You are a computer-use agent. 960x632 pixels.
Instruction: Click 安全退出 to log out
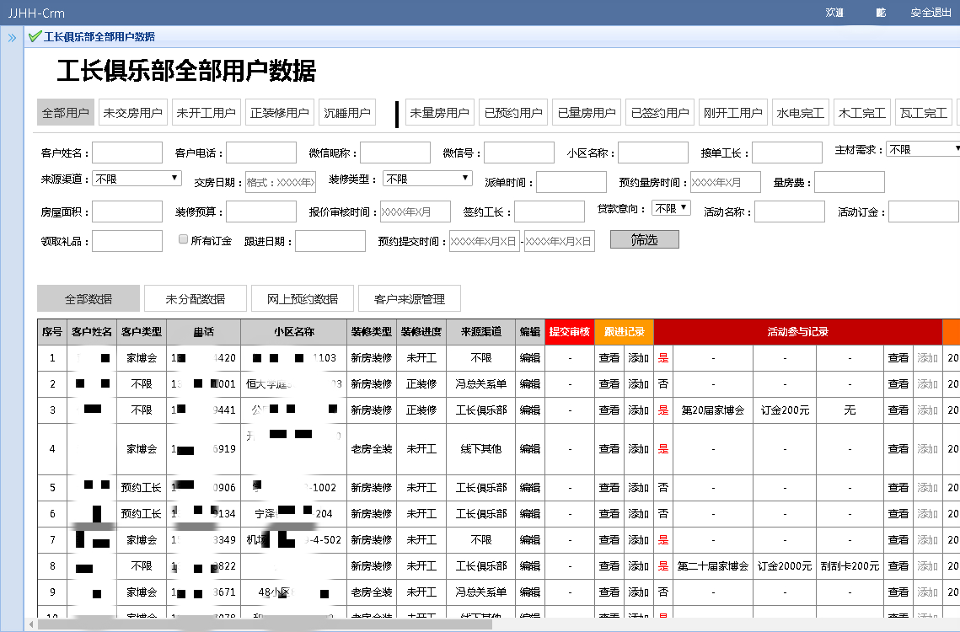(931, 13)
